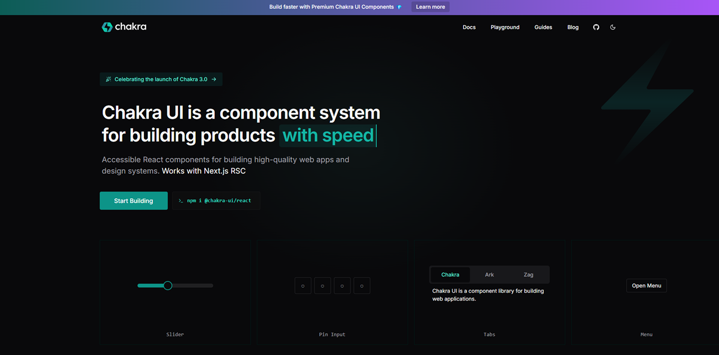Click the Start Building button
The height and width of the screenshot is (355, 719).
point(134,201)
